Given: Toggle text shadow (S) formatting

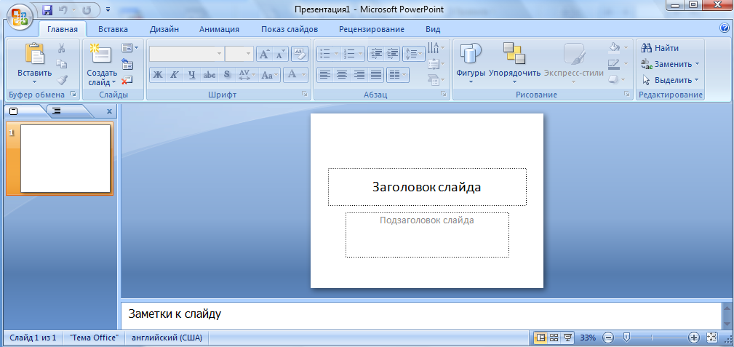Looking at the screenshot, I should (227, 75).
